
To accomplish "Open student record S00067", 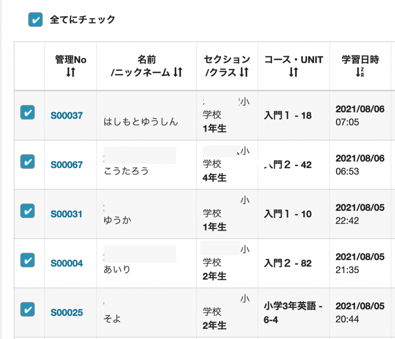I will tap(67, 165).
